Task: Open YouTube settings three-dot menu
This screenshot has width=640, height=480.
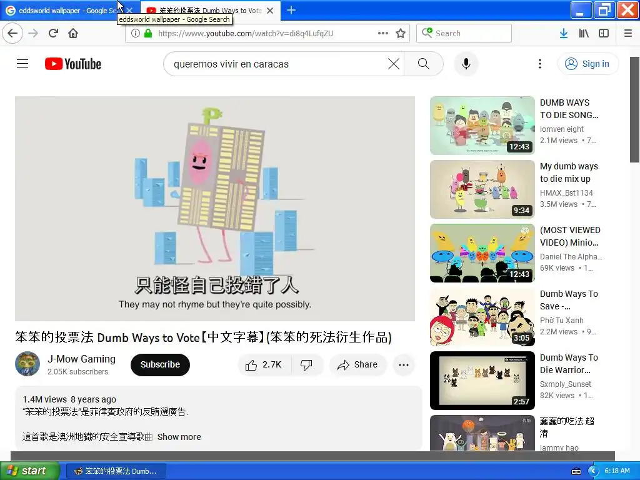Action: tap(540, 64)
